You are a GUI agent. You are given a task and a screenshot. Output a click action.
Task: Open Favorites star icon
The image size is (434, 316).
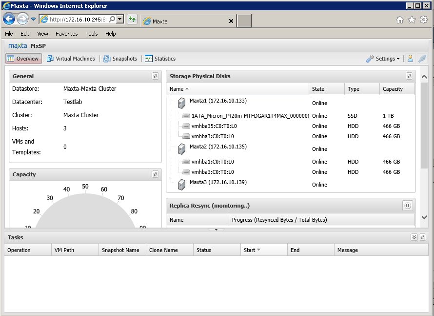[412, 20]
